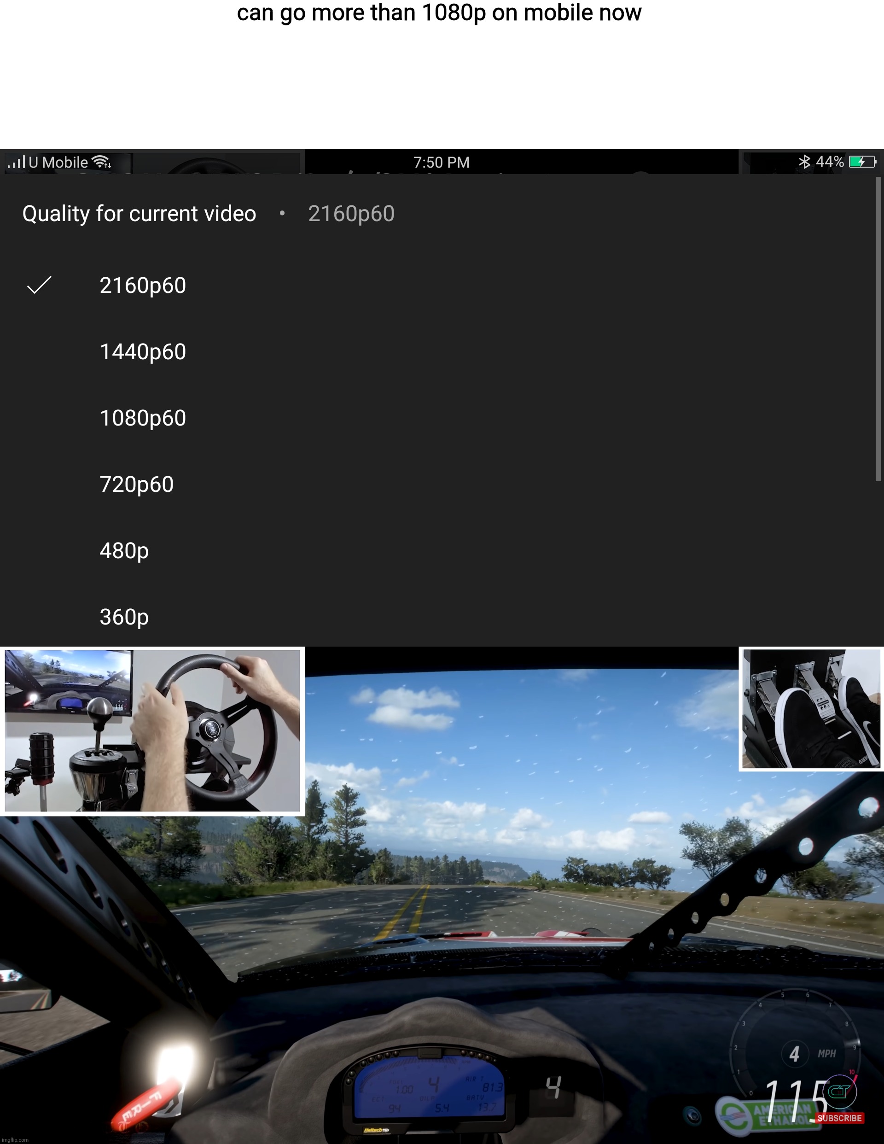Tap the battery charging icon

pos(862,162)
